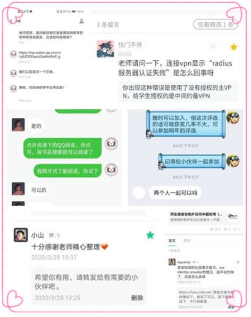Tap the library logo avatar beside QQ阅读 message
Image resolution: width=251 pixels, height=317 pixels.
(111, 144)
